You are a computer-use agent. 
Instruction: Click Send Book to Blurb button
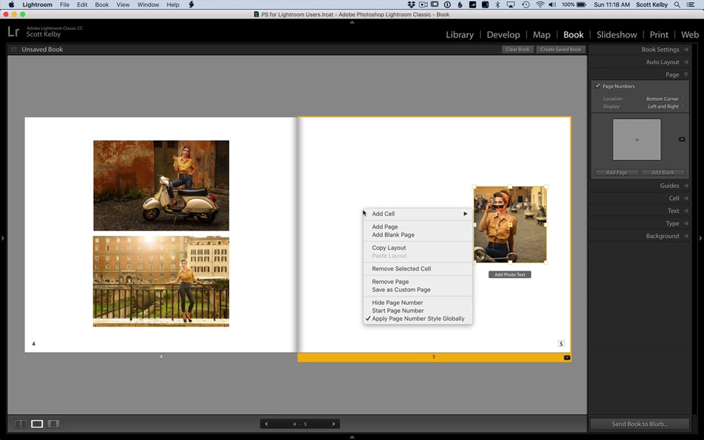coord(639,424)
